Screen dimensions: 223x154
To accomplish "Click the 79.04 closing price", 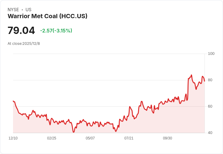I will [21, 30].
